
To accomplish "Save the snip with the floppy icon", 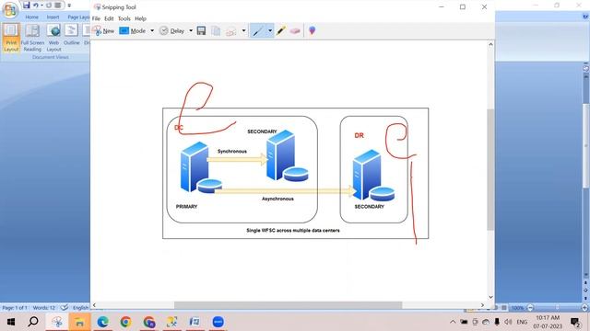I will pos(201,30).
